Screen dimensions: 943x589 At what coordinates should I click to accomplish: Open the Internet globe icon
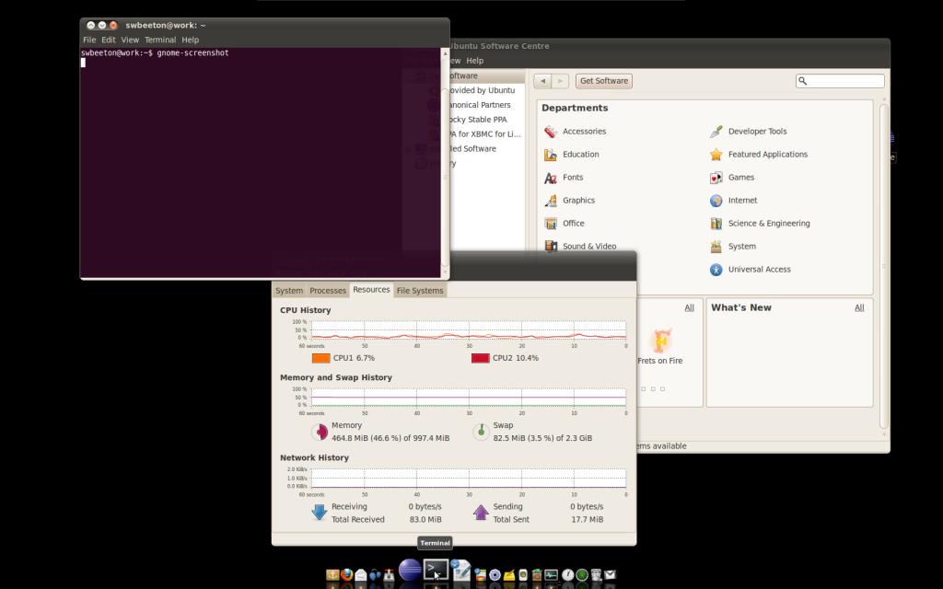716,201
